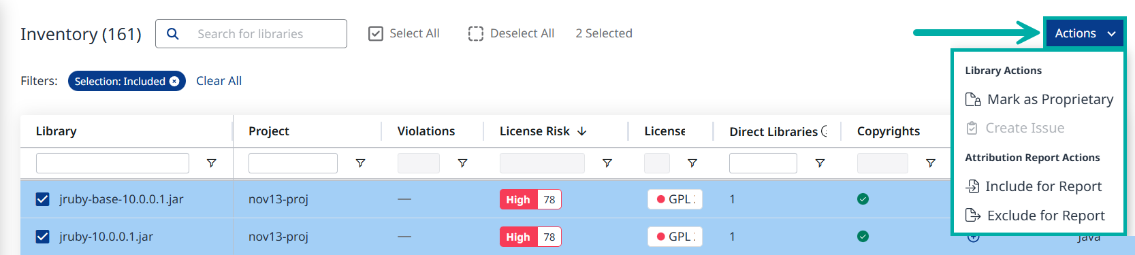This screenshot has height=255, width=1135.
Task: Open the License column filter icon
Action: [692, 163]
